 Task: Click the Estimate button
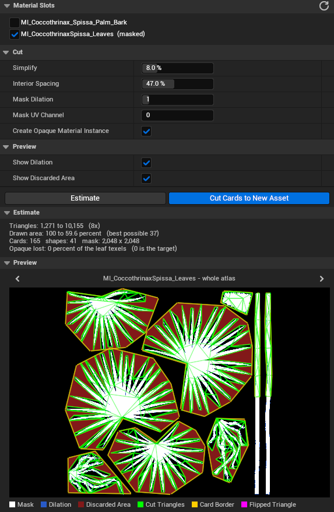point(85,198)
